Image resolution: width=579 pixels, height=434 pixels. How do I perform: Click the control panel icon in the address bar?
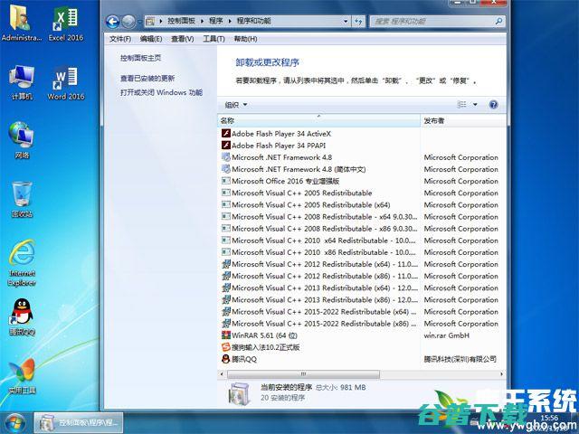150,22
